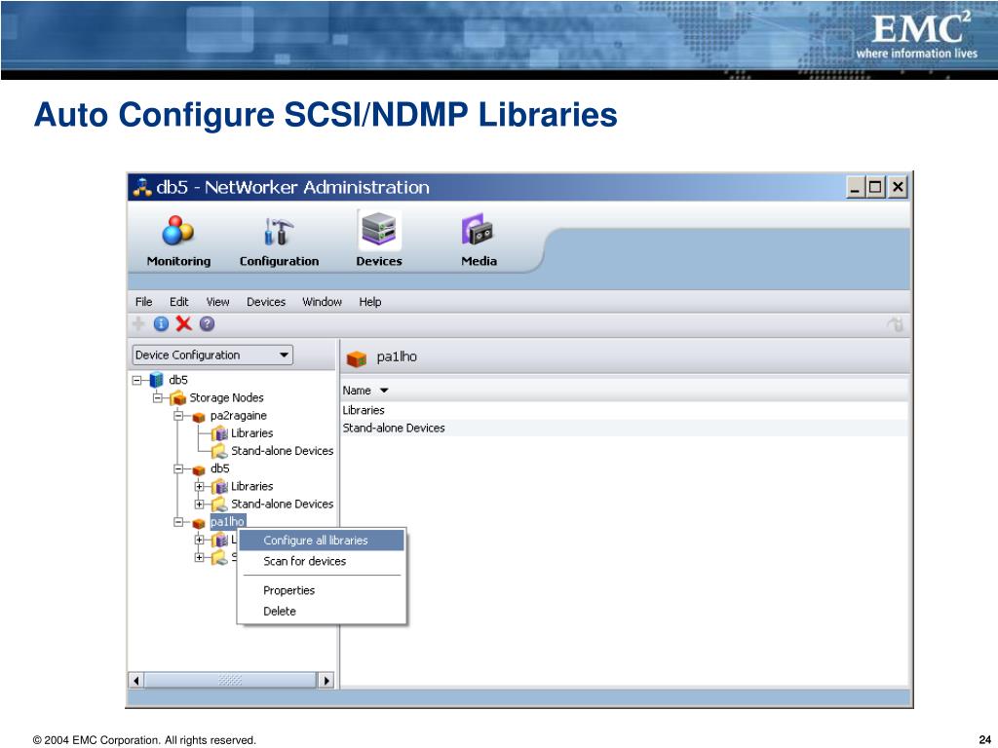Click the pa1lho node icon in tree
Viewport: 998px width, 748px height.
tap(199, 523)
